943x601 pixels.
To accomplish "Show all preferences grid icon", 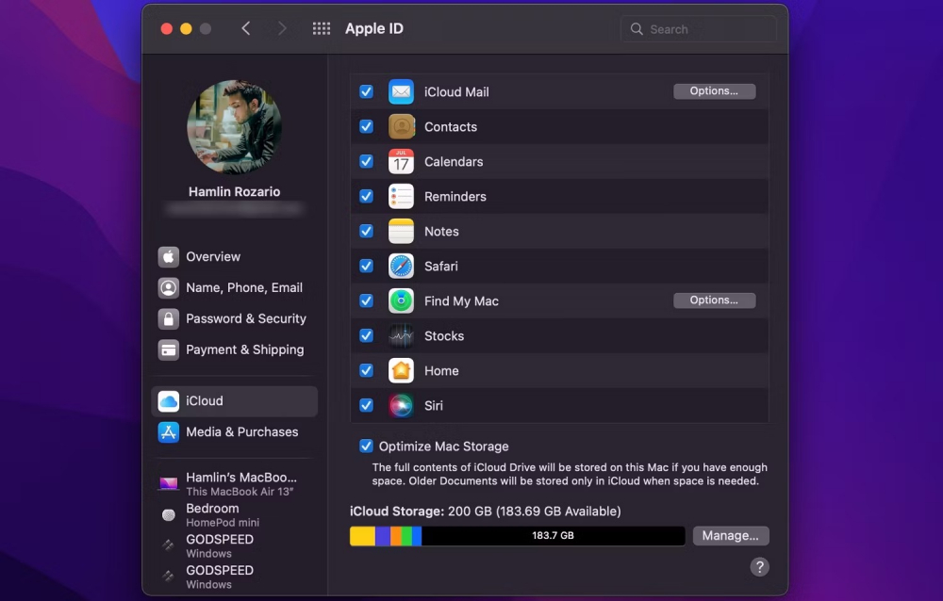I will pos(322,29).
